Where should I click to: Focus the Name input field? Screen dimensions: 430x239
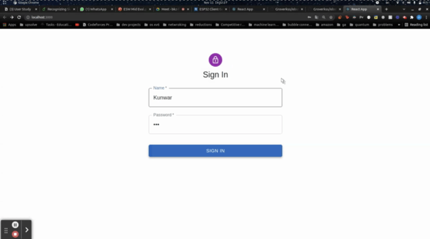[215, 97]
